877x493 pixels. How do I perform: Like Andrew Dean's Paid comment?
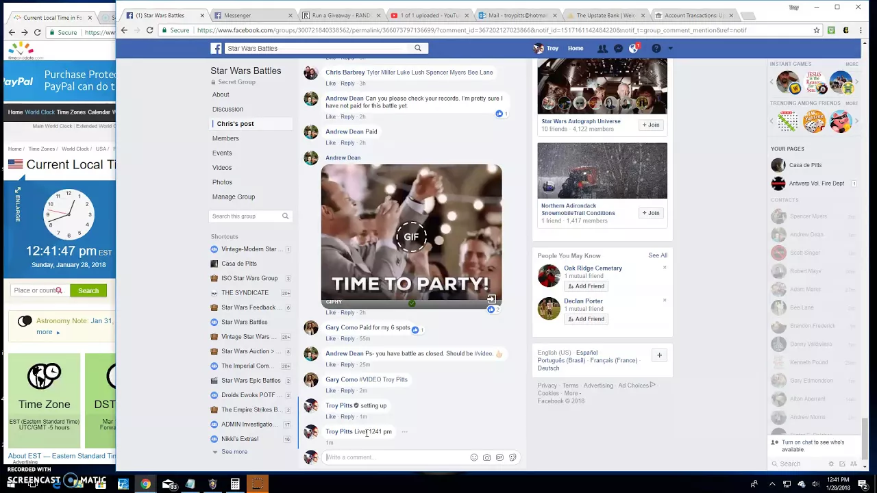coord(330,143)
